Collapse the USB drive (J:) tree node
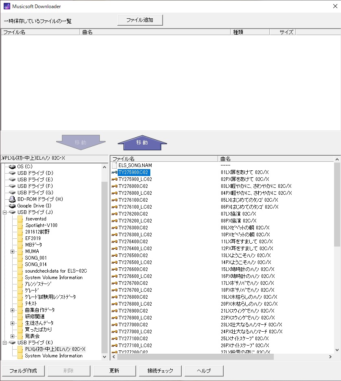This screenshot has height=381, width=341. coord(4,212)
